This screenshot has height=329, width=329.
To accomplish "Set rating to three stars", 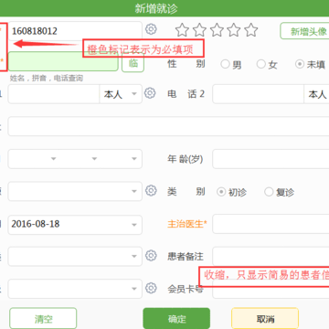I will click(x=217, y=30).
